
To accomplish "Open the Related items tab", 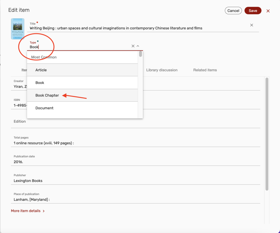I will [x=205, y=70].
